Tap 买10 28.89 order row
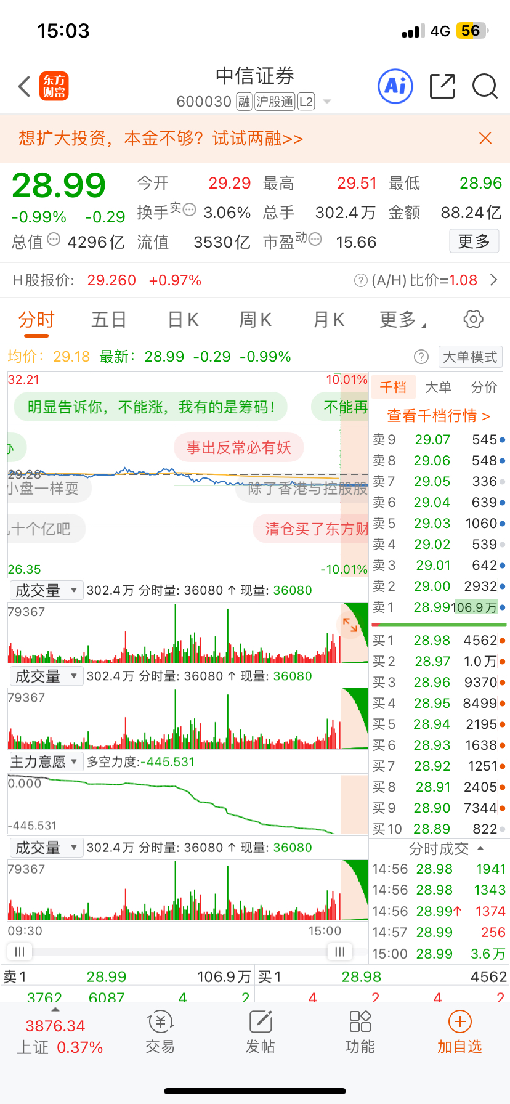Image resolution: width=510 pixels, height=1104 pixels. click(439, 829)
